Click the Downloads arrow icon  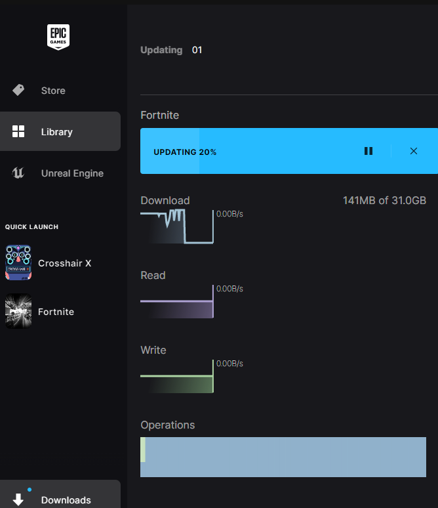(x=18, y=499)
